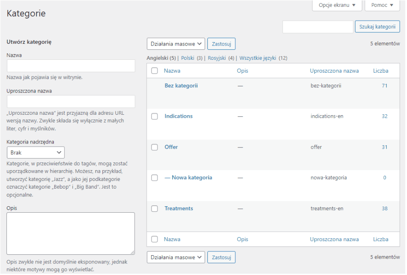Click into the Nazwa text field
The image size is (407, 275).
tap(71, 66)
